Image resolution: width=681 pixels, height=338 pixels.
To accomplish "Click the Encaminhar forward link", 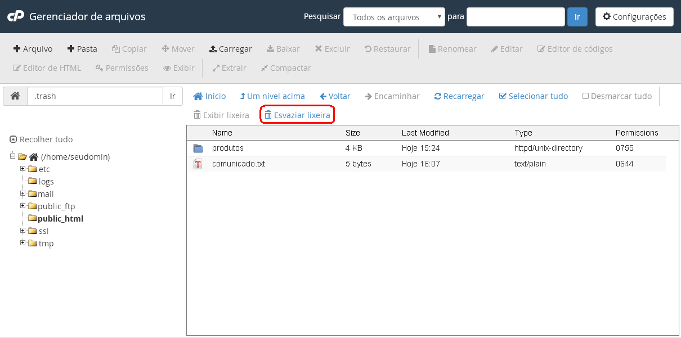I will click(x=392, y=96).
